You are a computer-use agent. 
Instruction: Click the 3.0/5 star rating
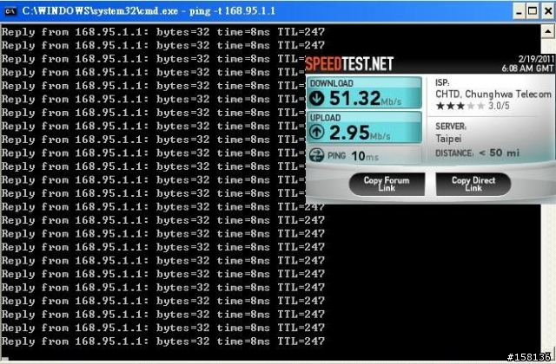[473, 106]
